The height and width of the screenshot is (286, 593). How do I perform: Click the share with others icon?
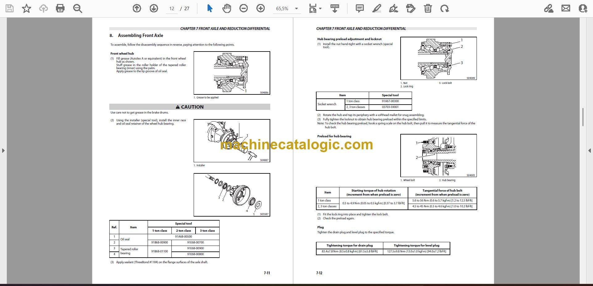pos(583,8)
